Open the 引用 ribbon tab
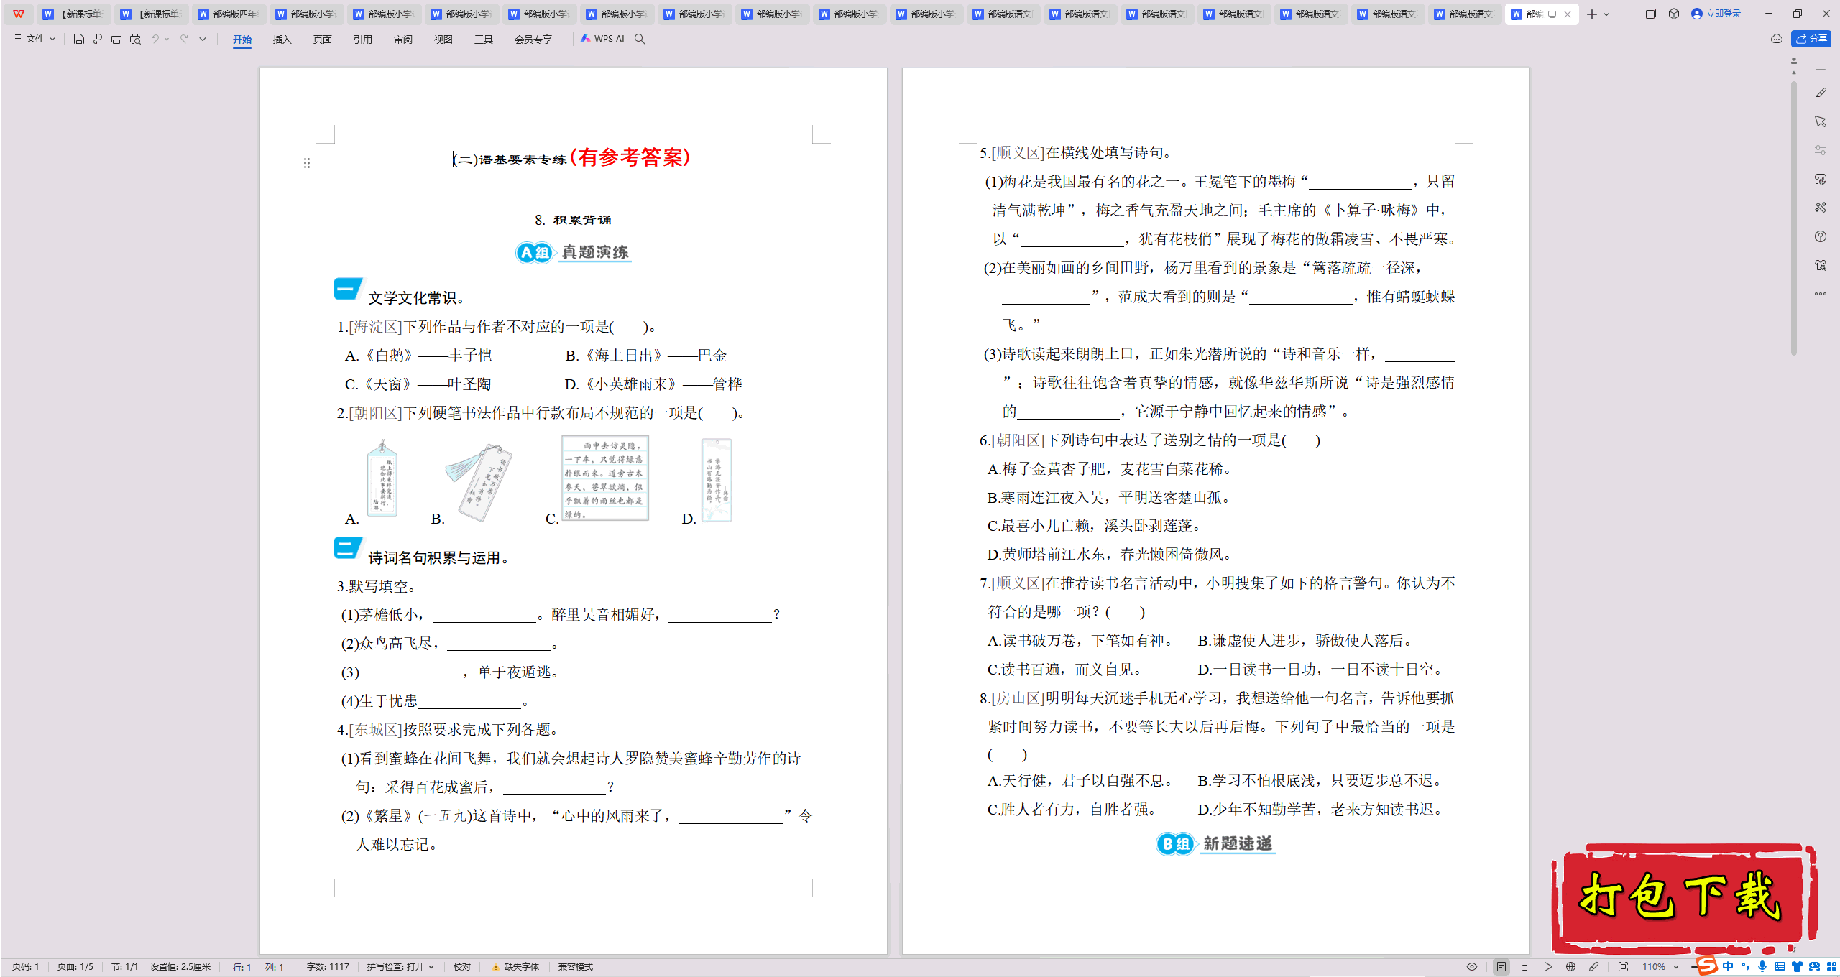1840x977 pixels. (363, 40)
